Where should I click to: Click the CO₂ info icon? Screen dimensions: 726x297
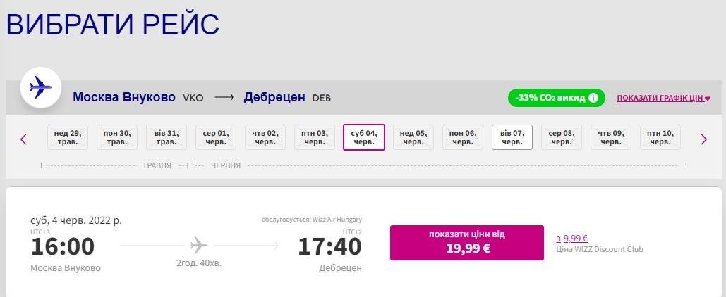pyautogui.click(x=593, y=98)
